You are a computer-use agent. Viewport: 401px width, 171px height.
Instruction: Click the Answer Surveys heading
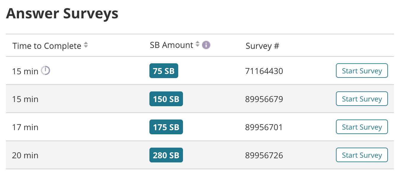coord(62,13)
